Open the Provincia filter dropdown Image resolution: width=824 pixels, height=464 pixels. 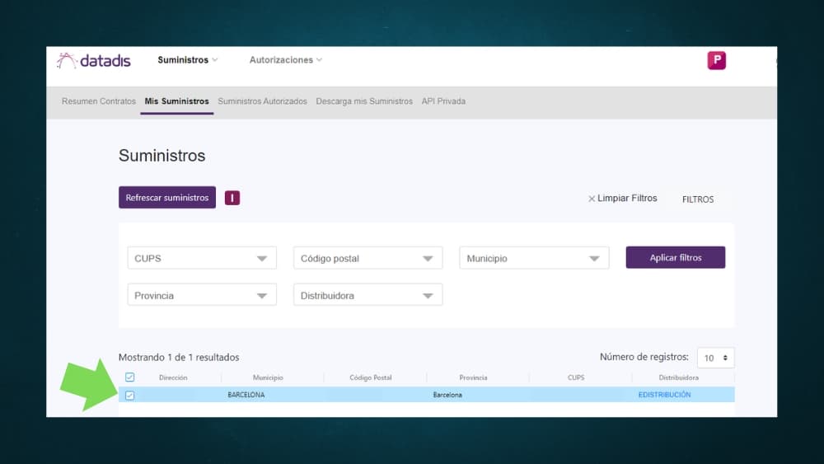point(202,295)
